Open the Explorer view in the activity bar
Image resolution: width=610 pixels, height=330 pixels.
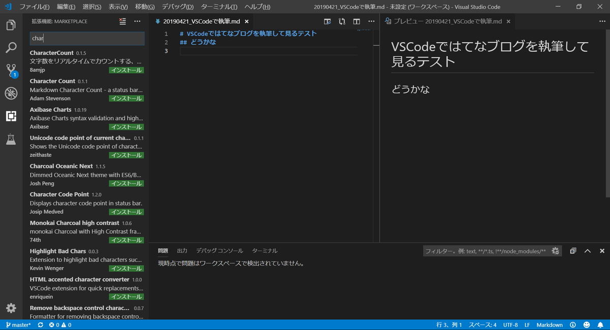click(x=11, y=24)
